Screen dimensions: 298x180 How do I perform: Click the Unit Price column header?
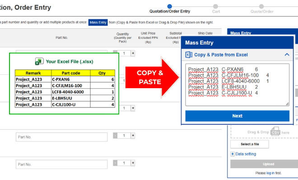[148, 37]
